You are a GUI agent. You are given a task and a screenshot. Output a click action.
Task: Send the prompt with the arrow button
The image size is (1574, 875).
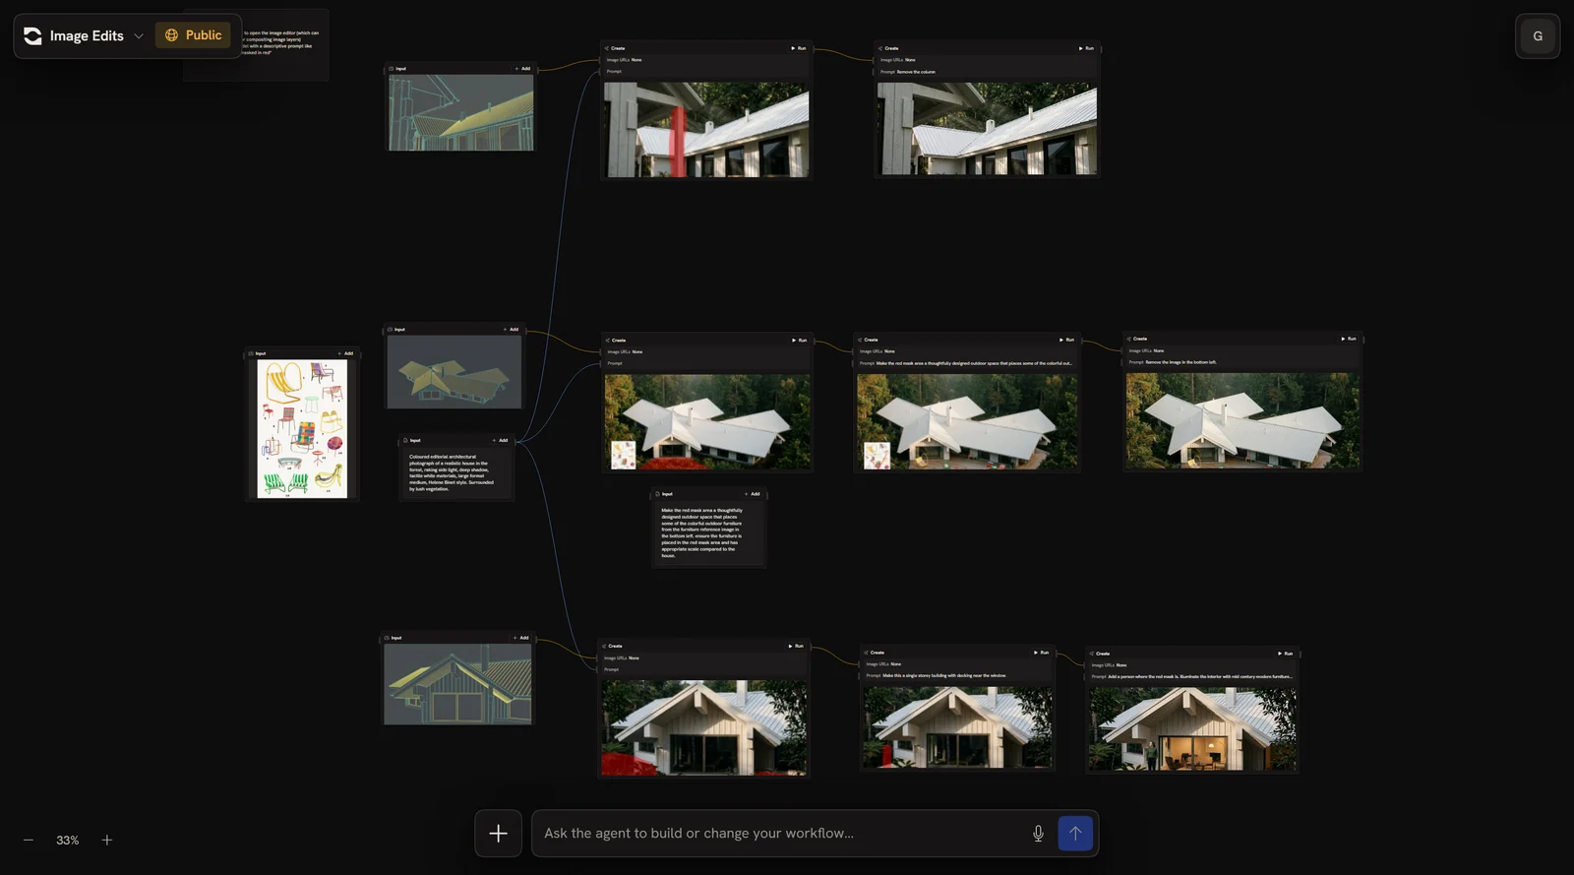coord(1075,834)
